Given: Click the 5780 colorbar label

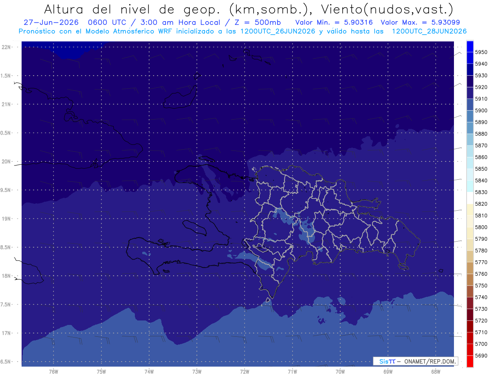Looking at the screenshot, I should pos(481,251).
